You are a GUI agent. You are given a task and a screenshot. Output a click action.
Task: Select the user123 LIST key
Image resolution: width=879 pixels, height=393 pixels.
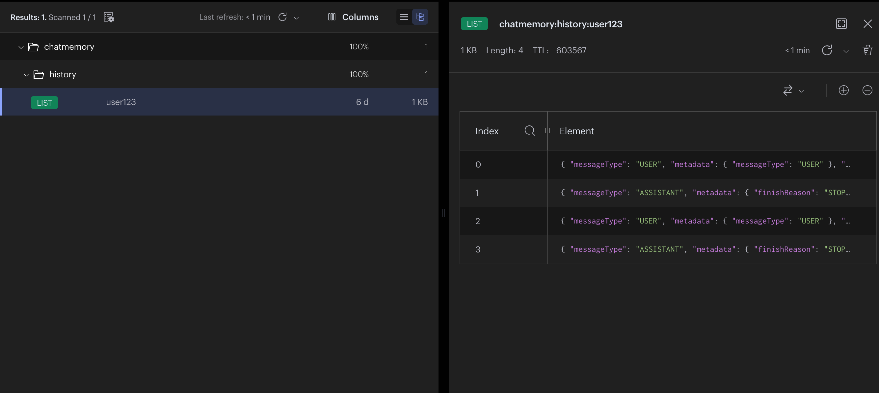pos(121,102)
